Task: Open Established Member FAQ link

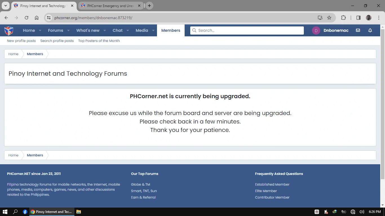Action: pyautogui.click(x=272, y=184)
